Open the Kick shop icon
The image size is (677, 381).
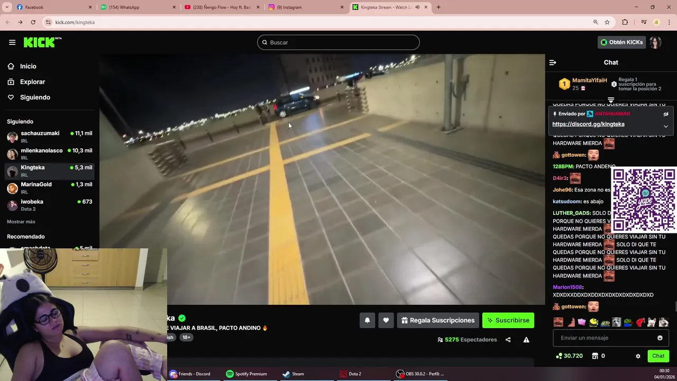pyautogui.click(x=595, y=356)
